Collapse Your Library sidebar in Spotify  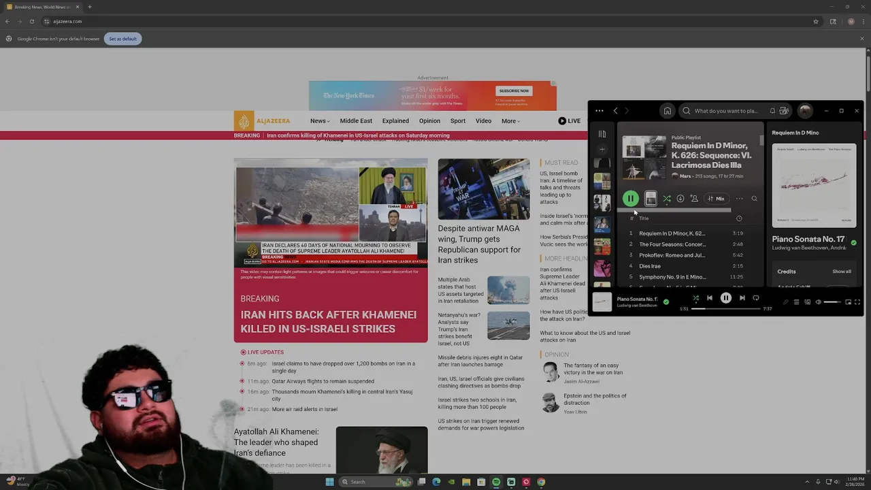point(602,134)
